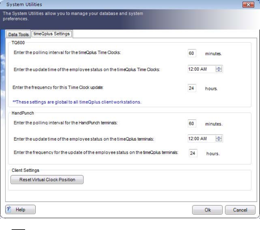Click the HandPunch polling interval minutes field
Viewport: 260px width, 230px height.
tap(192, 123)
